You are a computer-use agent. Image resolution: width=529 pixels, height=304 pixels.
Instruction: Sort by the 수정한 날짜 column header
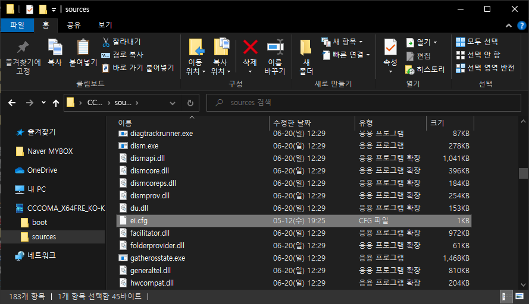click(312, 123)
